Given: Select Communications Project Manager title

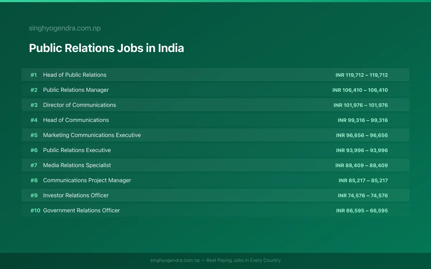Looking at the screenshot, I should [x=87, y=180].
